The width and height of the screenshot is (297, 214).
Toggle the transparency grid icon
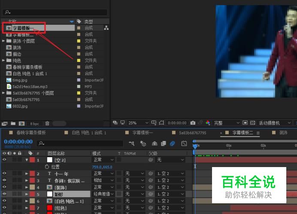(252, 123)
